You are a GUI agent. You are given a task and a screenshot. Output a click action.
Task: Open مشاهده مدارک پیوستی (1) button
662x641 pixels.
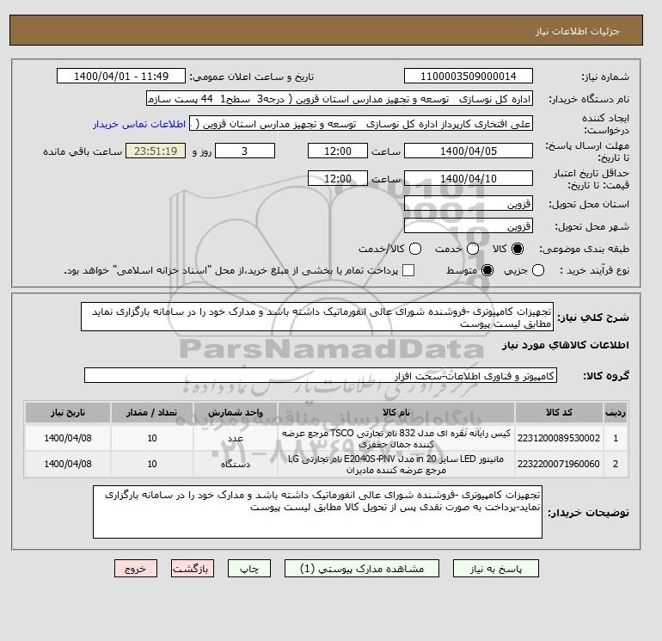(362, 569)
